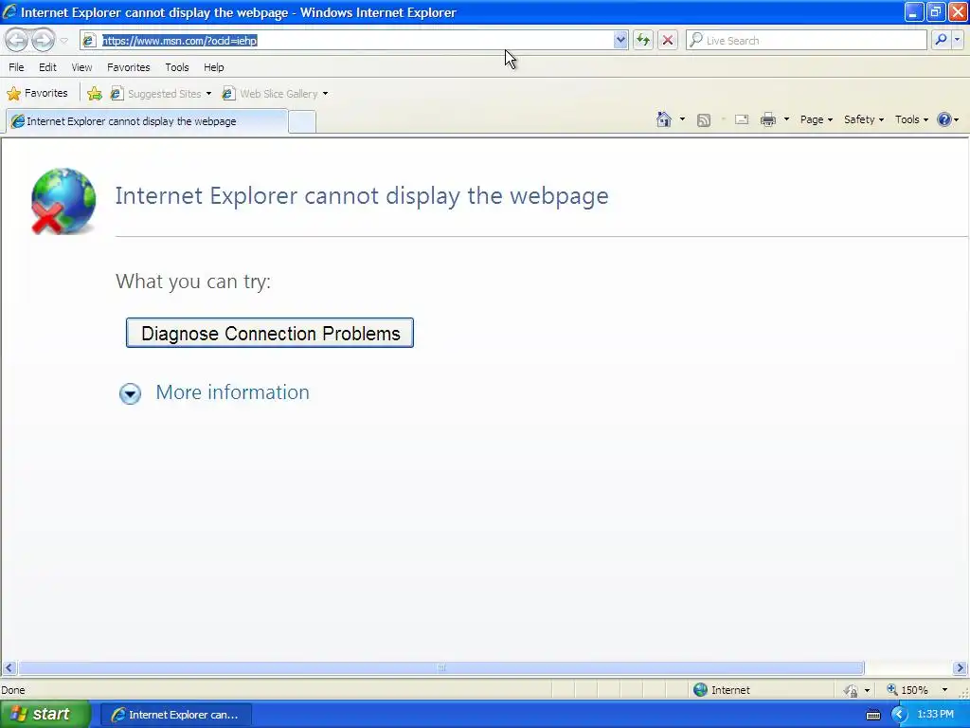Viewport: 970px width, 728px height.
Task: Click the More information link text
Action: [x=233, y=391]
